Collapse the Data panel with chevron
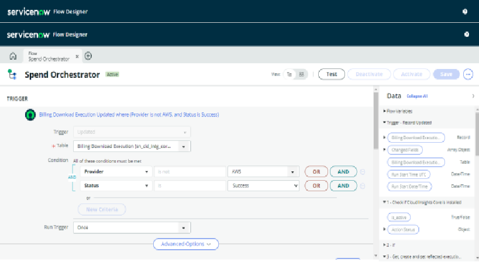 pos(473,96)
